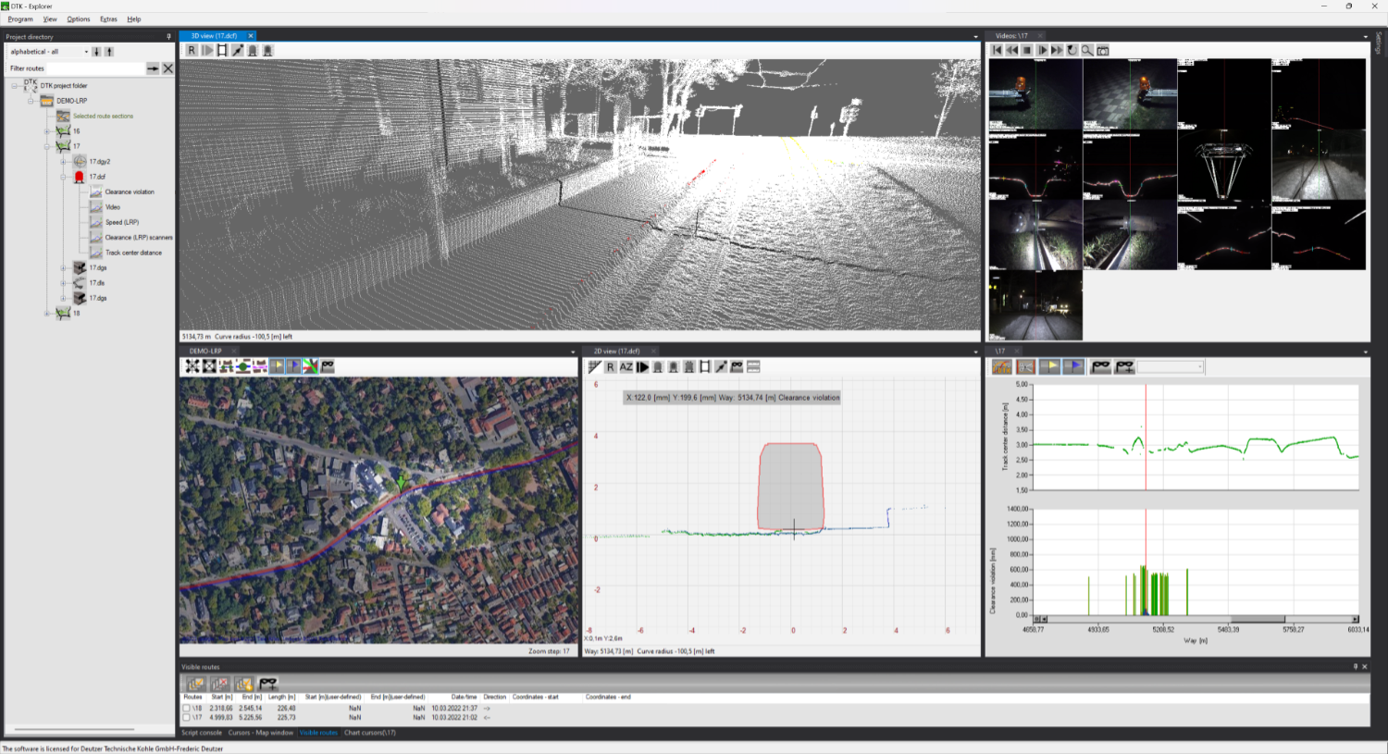1388x754 pixels.
Task: Click the yellow flag icon in map toolbar
Action: click(278, 366)
